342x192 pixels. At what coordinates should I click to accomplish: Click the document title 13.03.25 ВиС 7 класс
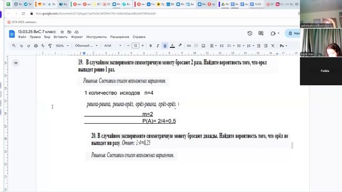pos(37,32)
